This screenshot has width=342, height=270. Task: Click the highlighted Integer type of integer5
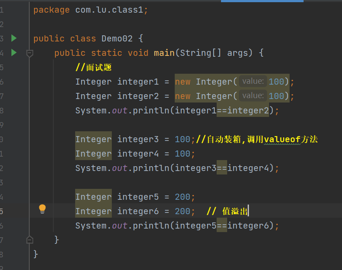[x=93, y=197]
